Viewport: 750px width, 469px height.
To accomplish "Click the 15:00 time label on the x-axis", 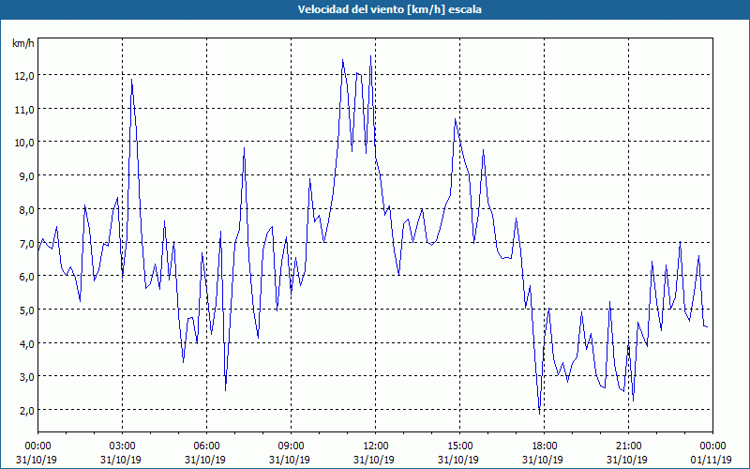I will pos(459,446).
